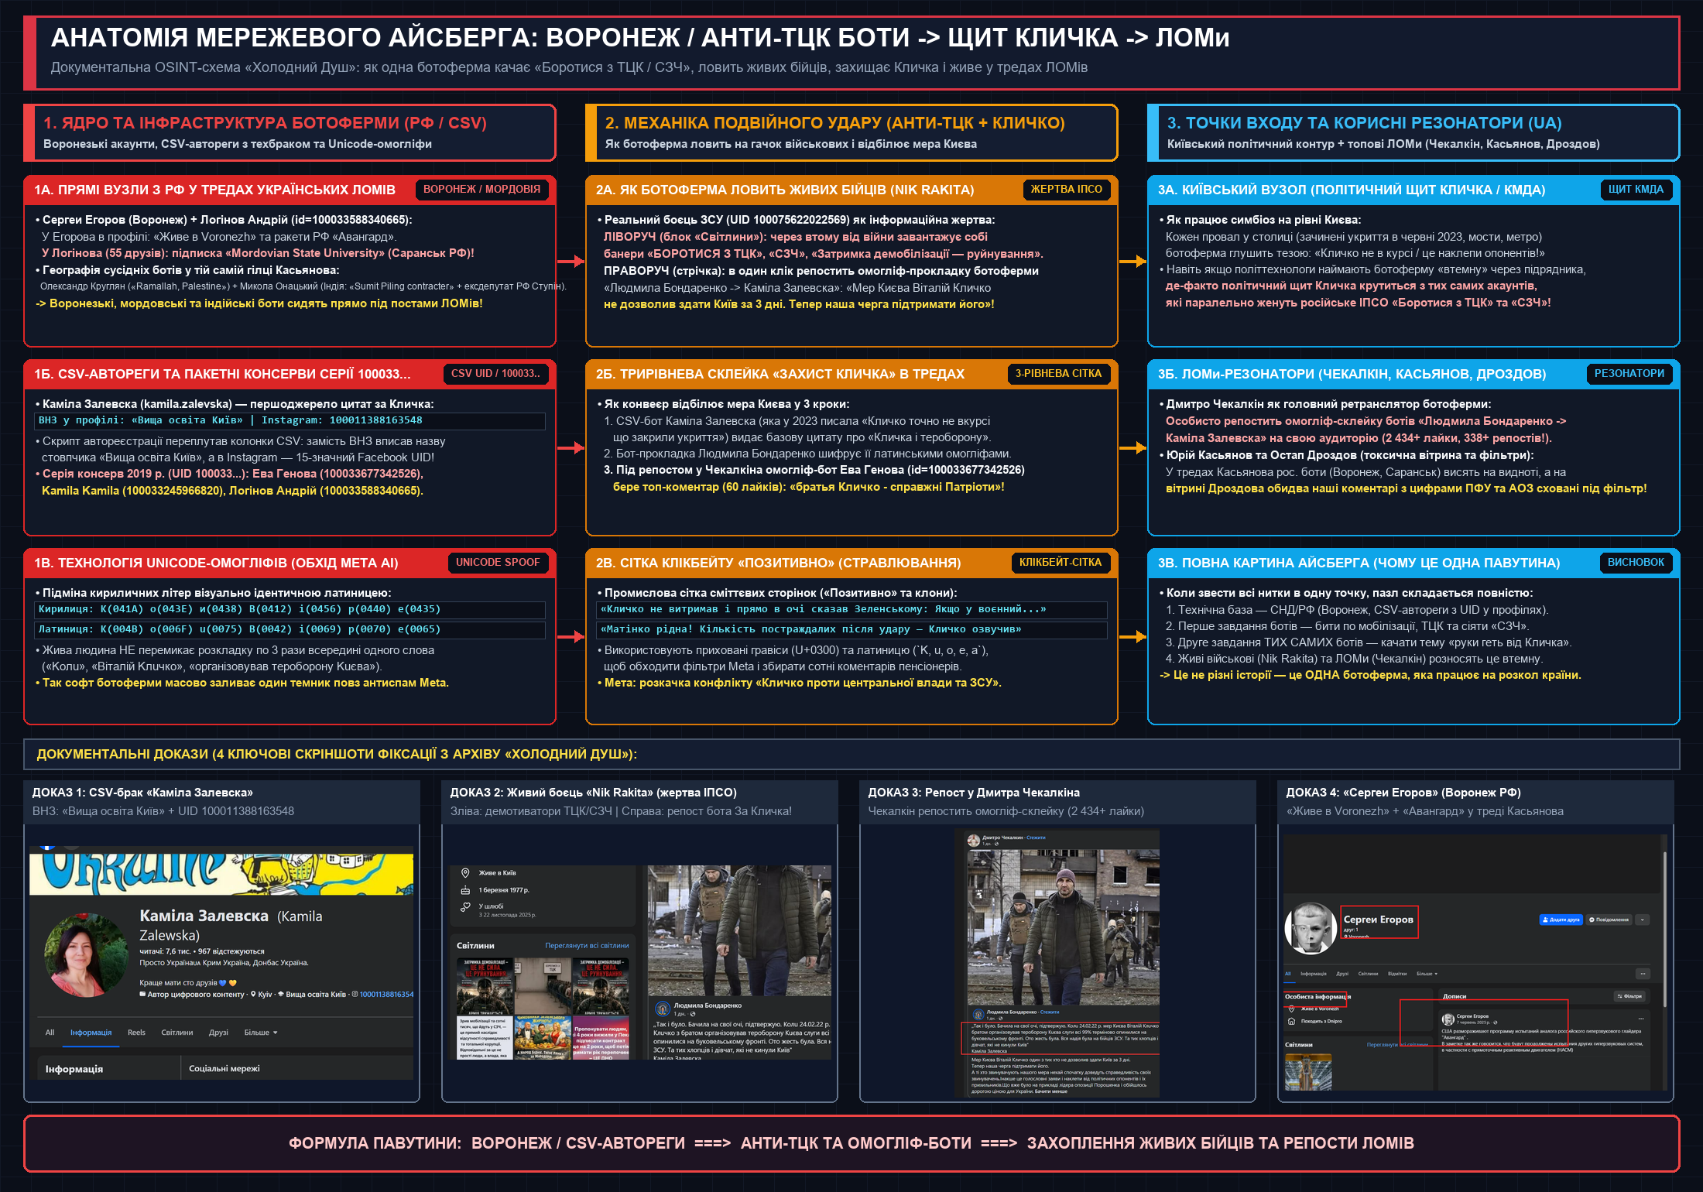The height and width of the screenshot is (1192, 1703).
Task: Click 'Стежити' next to Людмила Бондаренко in ДОКАЗ 3
Action: (1050, 1012)
